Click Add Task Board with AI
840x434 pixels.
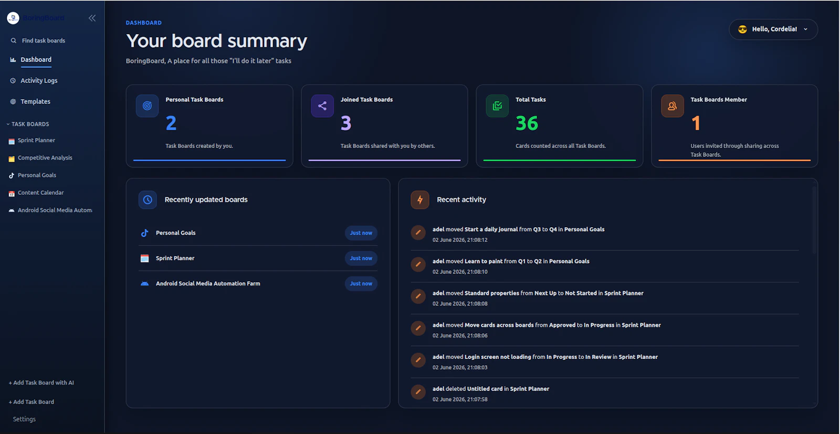(41, 383)
